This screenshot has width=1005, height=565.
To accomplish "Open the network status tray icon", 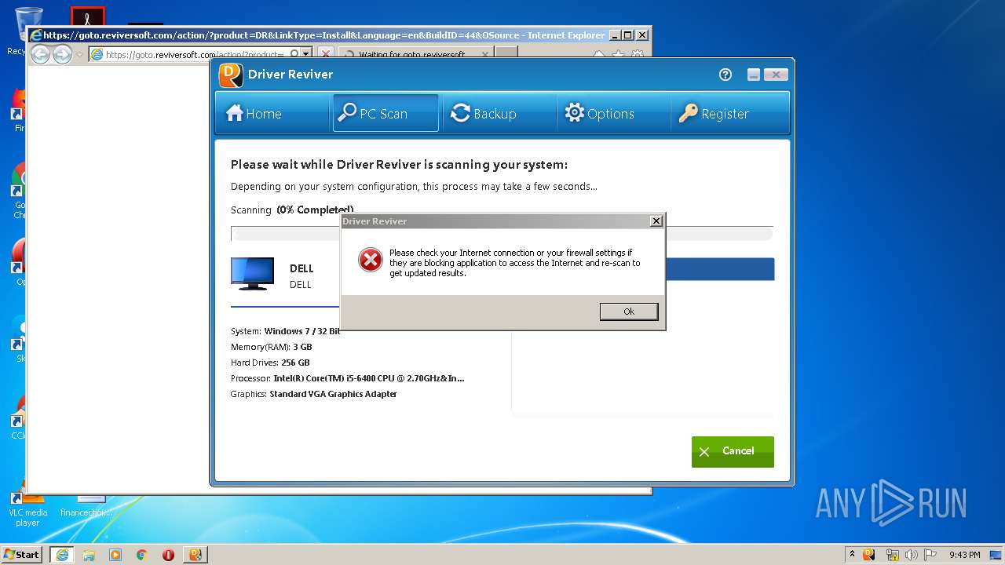I will pos(892,555).
